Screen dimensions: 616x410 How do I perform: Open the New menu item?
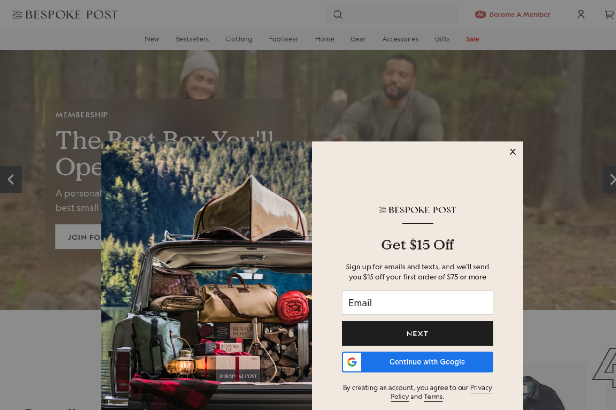pyautogui.click(x=152, y=39)
